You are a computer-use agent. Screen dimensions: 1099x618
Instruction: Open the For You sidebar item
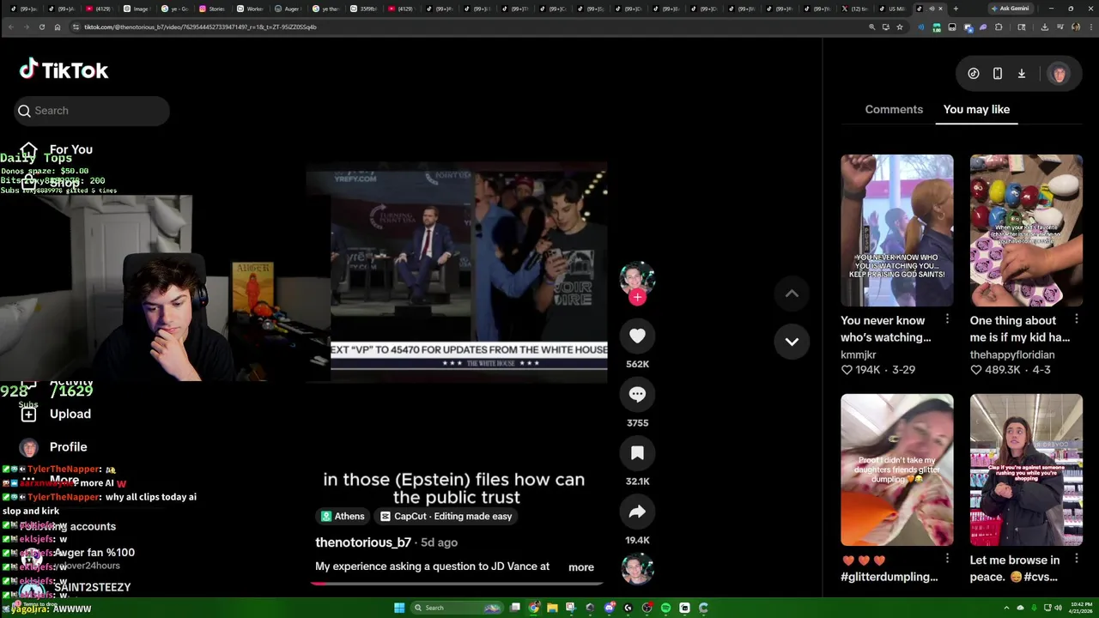pyautogui.click(x=57, y=149)
